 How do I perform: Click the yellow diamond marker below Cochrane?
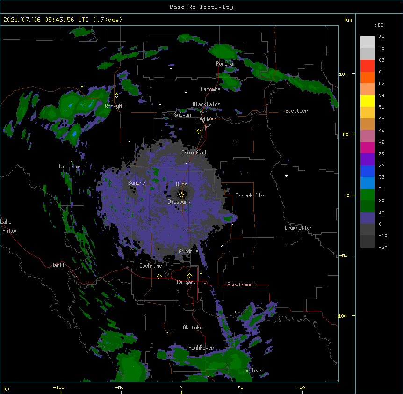[x=159, y=276]
